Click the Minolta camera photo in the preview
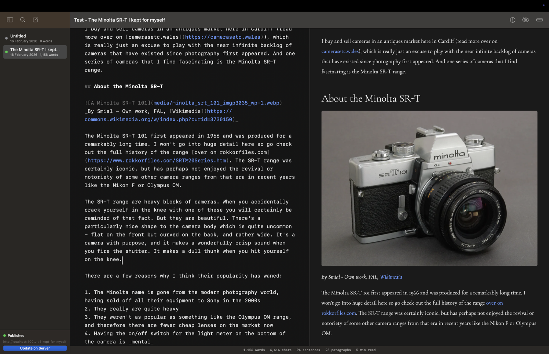Viewport: 549px width, 354px height. [x=429, y=188]
